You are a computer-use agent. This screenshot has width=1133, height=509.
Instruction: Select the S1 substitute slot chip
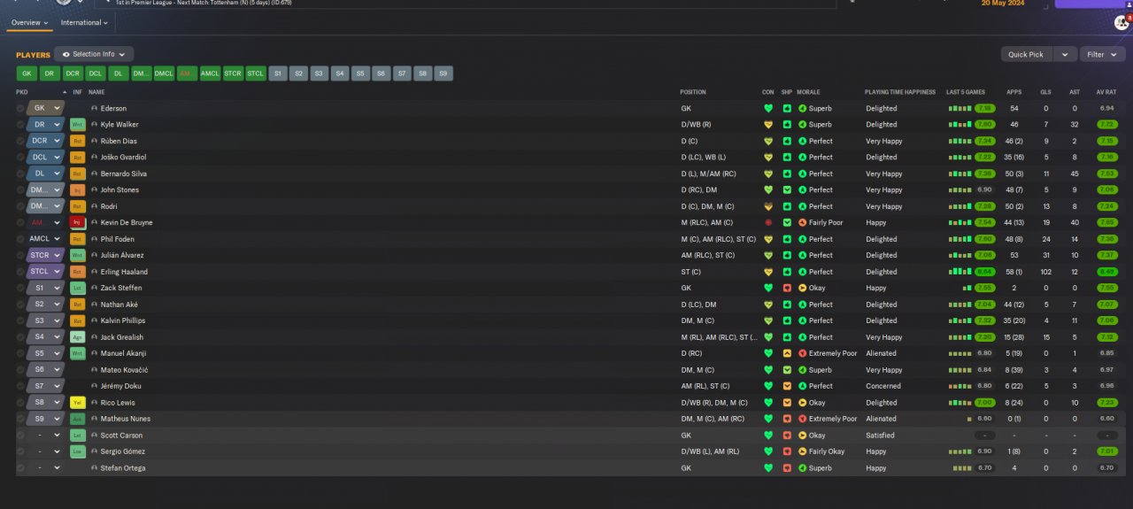278,73
